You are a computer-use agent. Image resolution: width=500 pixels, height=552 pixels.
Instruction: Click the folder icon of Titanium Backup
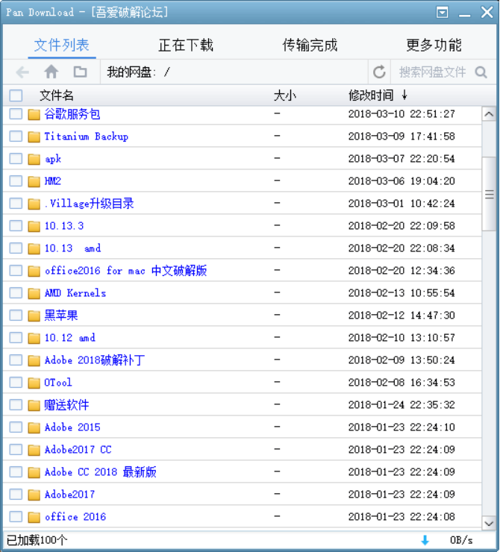pos(34,137)
